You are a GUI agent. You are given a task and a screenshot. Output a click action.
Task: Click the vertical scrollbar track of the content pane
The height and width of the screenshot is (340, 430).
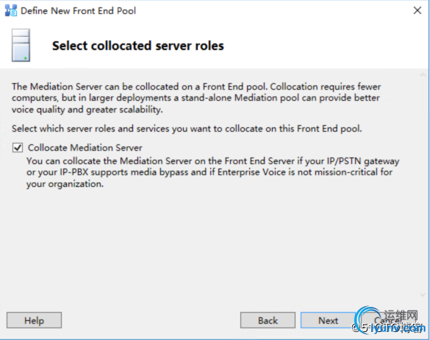click(423, 185)
